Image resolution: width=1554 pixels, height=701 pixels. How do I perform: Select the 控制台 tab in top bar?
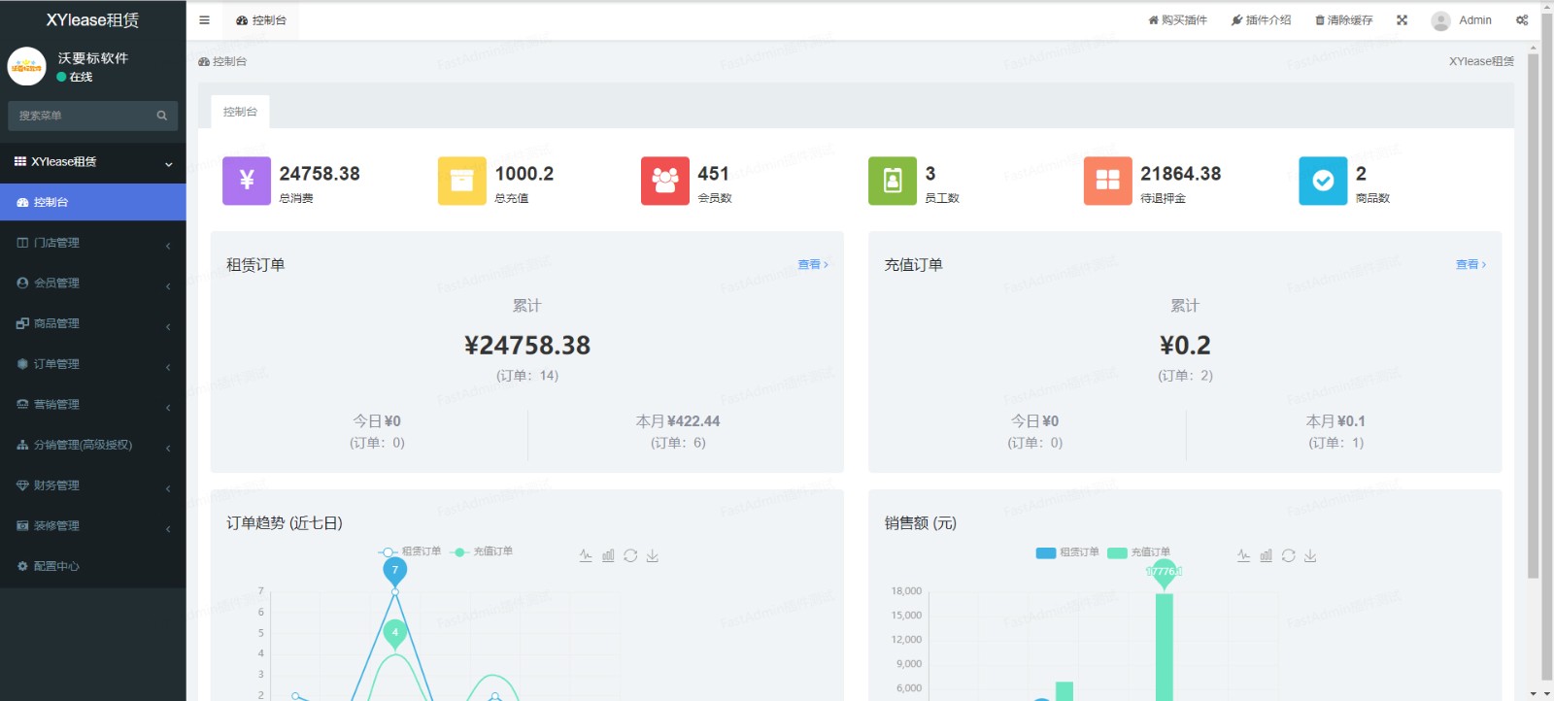point(261,20)
